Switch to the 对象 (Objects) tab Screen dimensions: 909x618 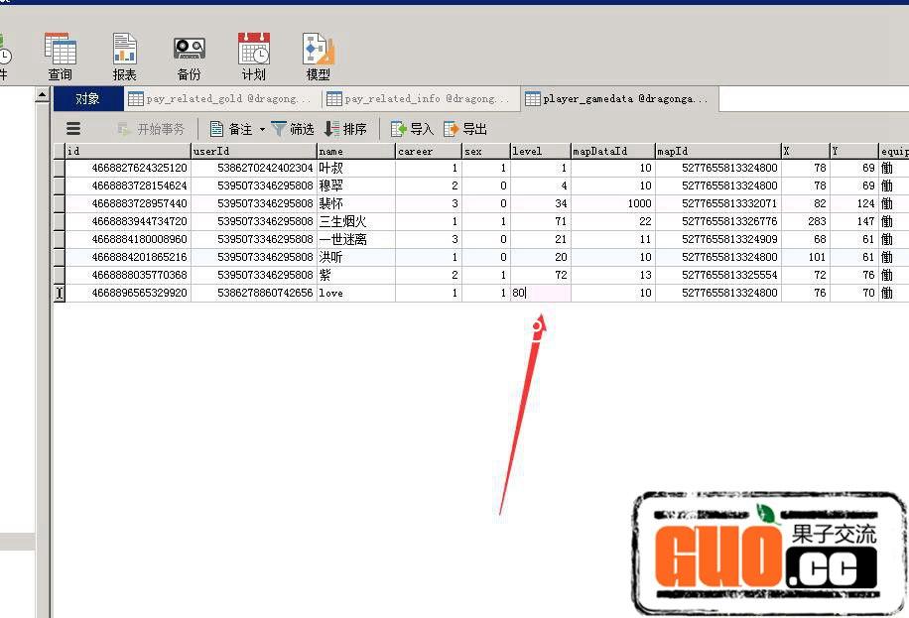pyautogui.click(x=87, y=99)
